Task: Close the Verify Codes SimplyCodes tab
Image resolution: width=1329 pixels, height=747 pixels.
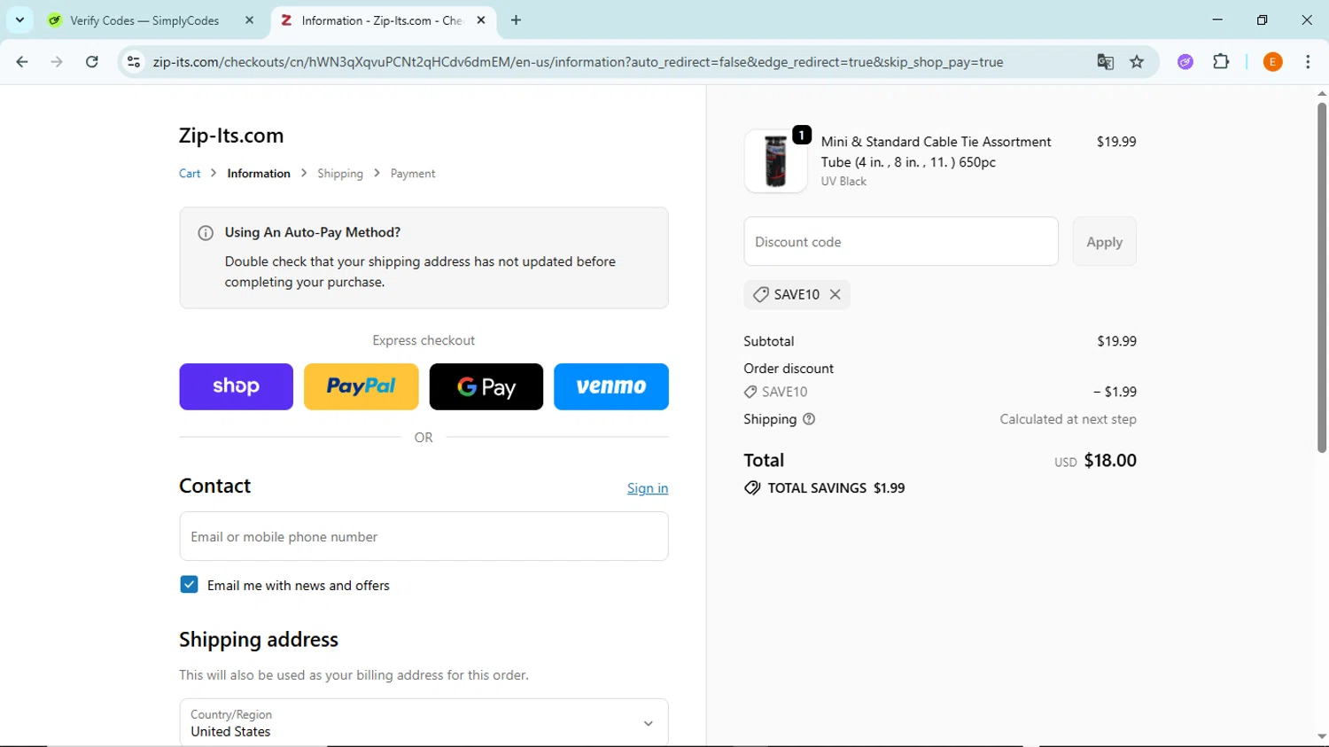Action: [x=250, y=19]
